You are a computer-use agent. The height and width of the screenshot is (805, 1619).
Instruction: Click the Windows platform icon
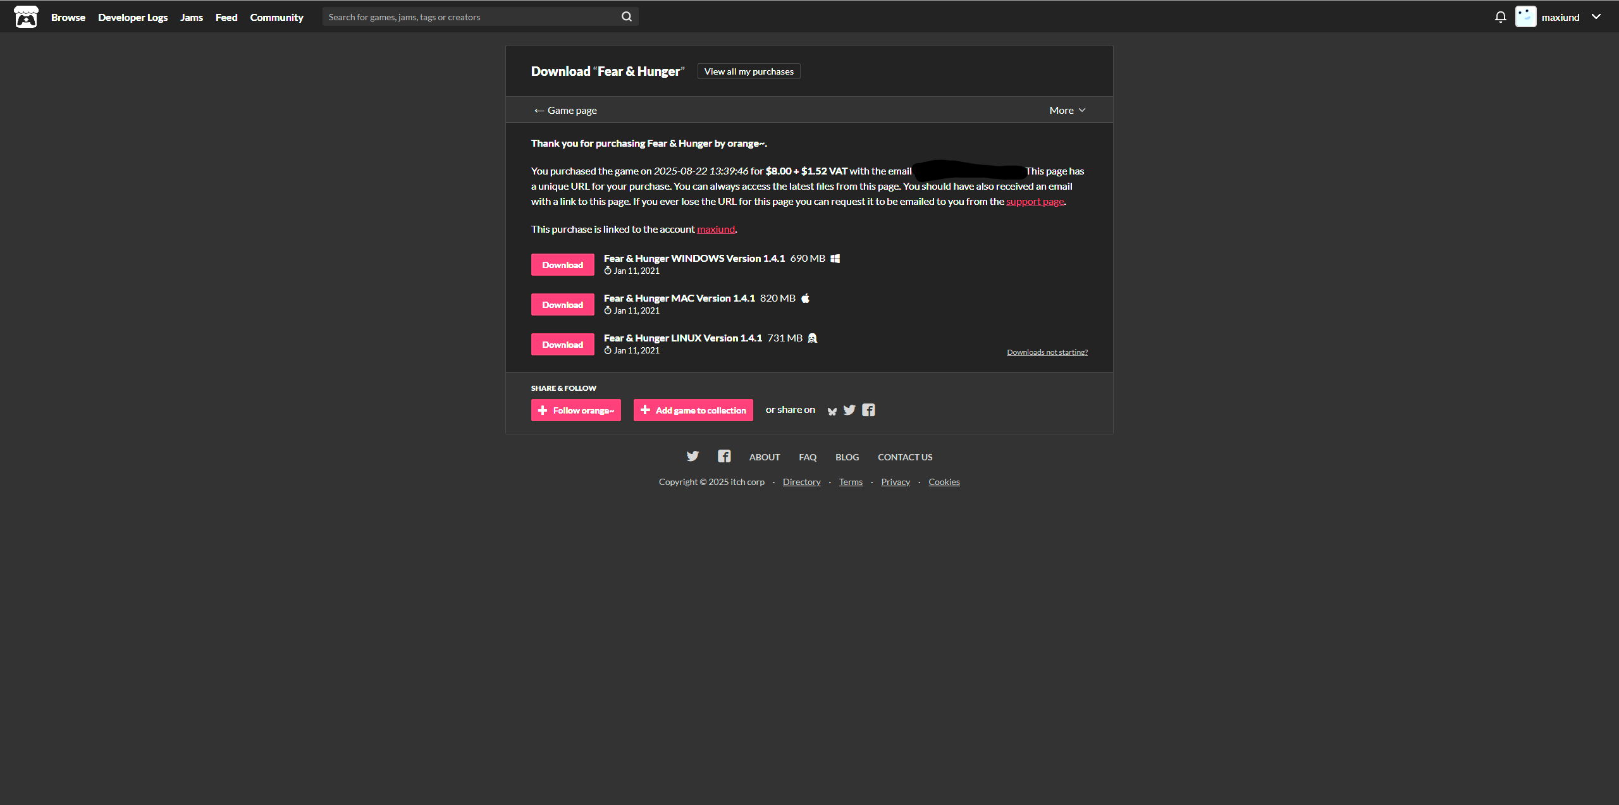(835, 258)
